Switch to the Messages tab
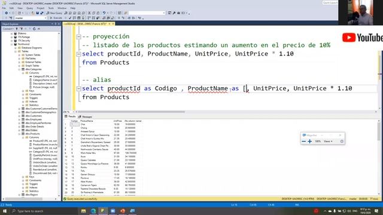This screenshot has height=215, width=383. point(85,117)
